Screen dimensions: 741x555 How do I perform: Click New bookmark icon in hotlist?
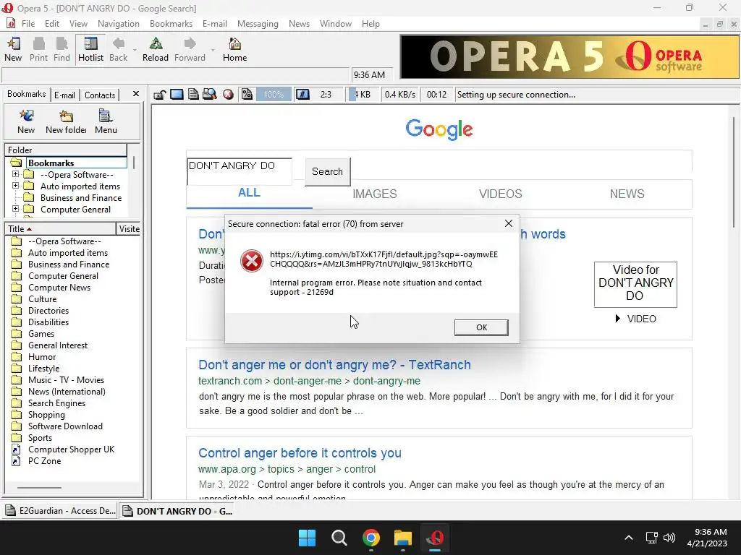pyautogui.click(x=26, y=121)
